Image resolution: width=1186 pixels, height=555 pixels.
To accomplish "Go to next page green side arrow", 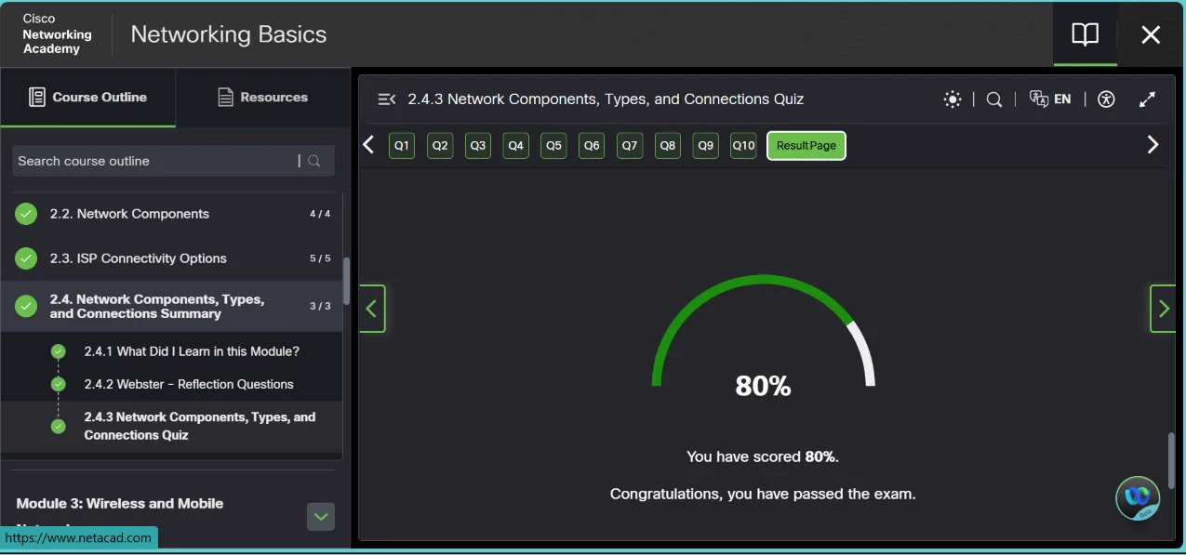I will pos(1163,309).
